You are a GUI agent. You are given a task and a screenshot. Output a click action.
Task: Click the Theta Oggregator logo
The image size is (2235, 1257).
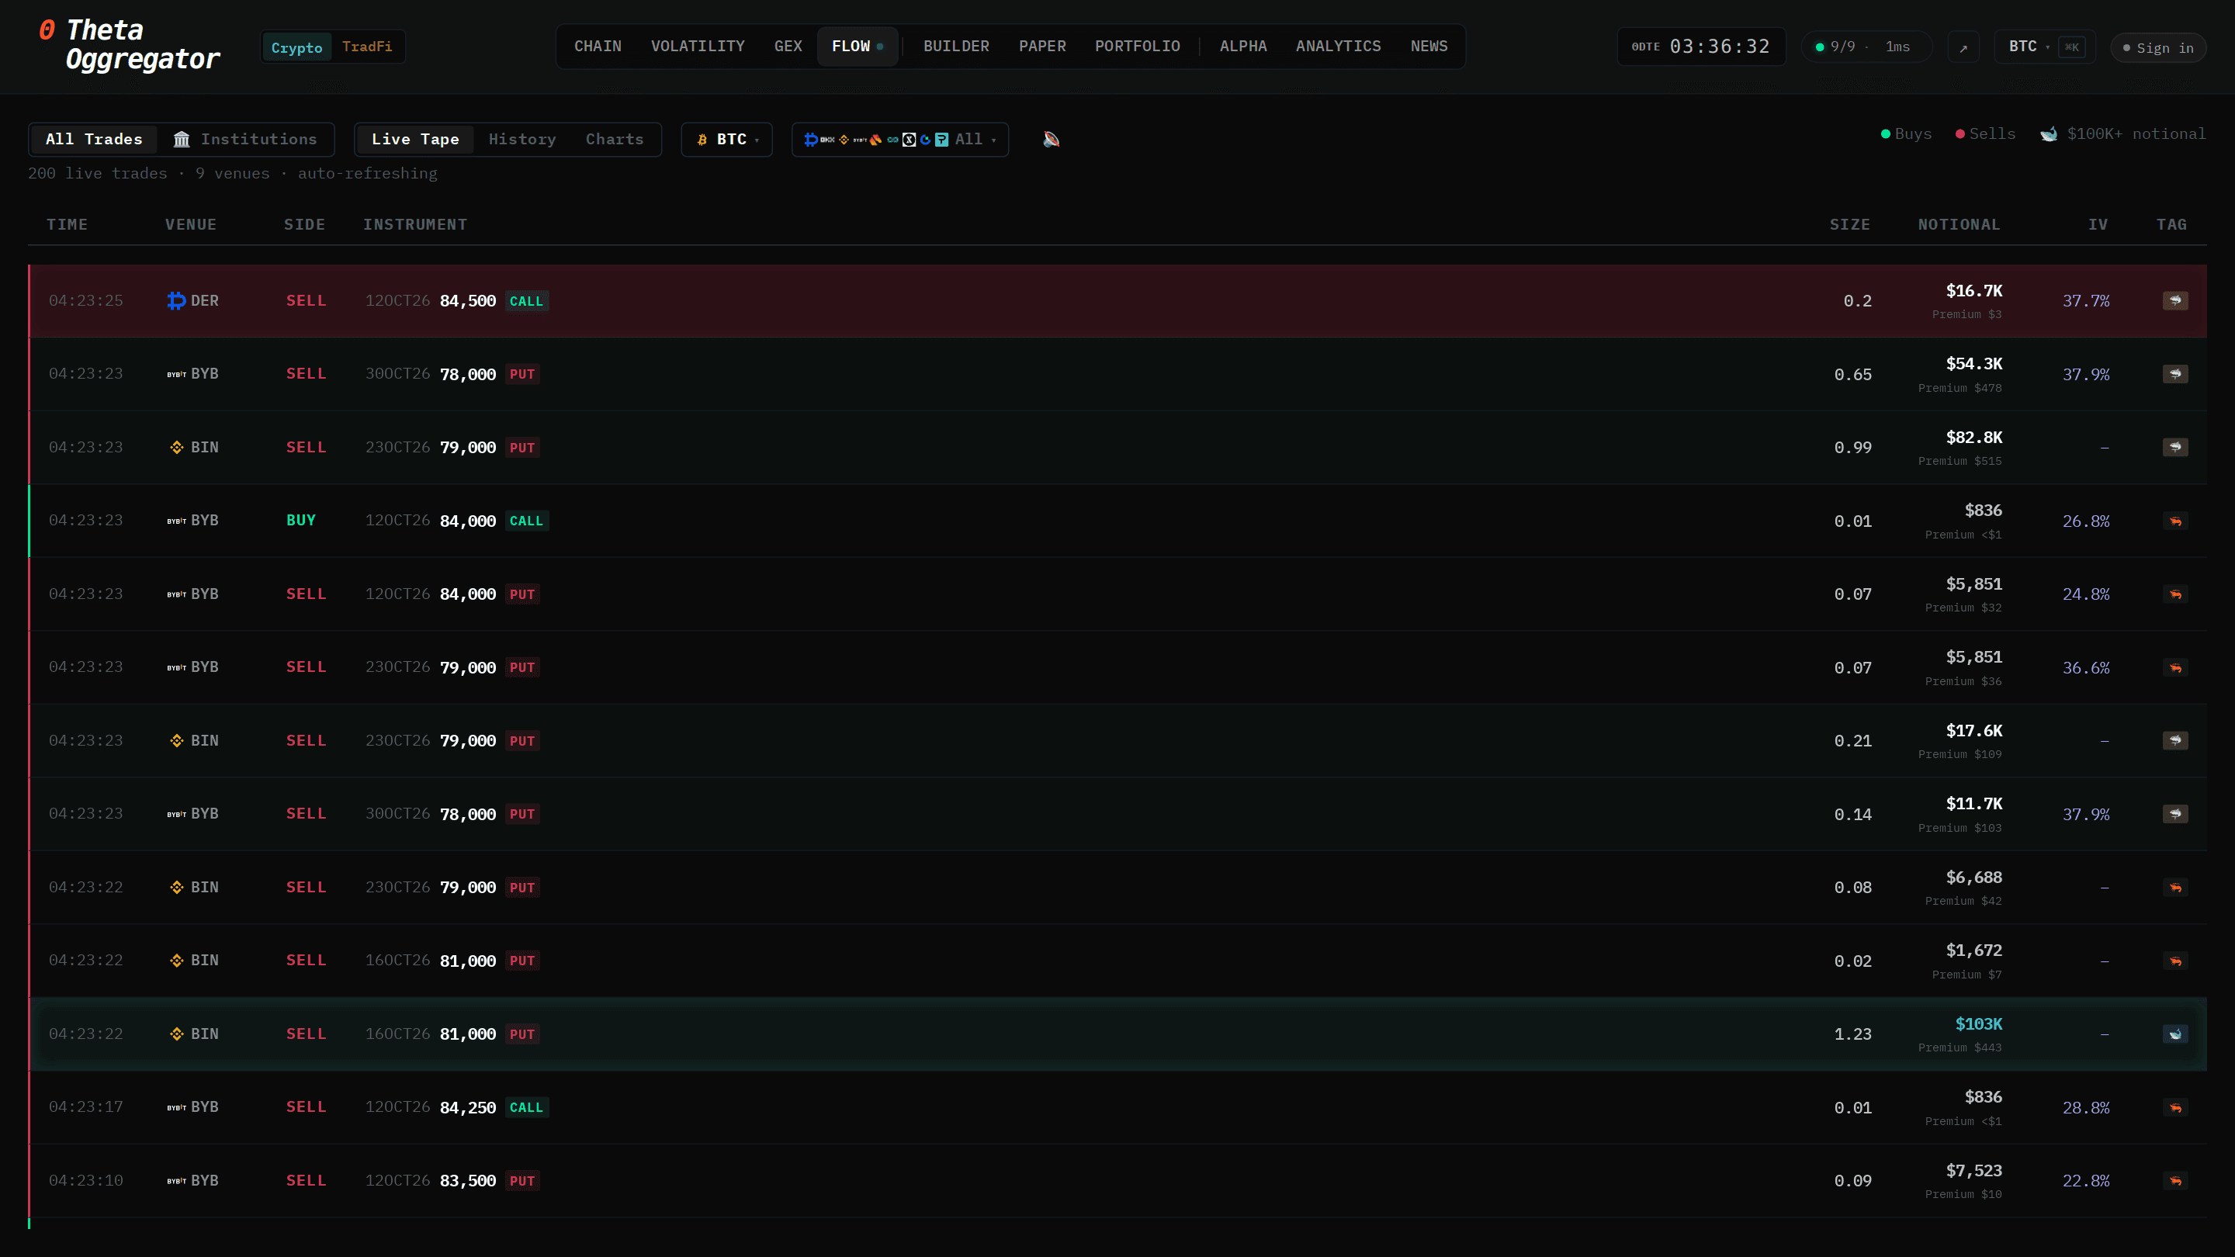pyautogui.click(x=130, y=44)
